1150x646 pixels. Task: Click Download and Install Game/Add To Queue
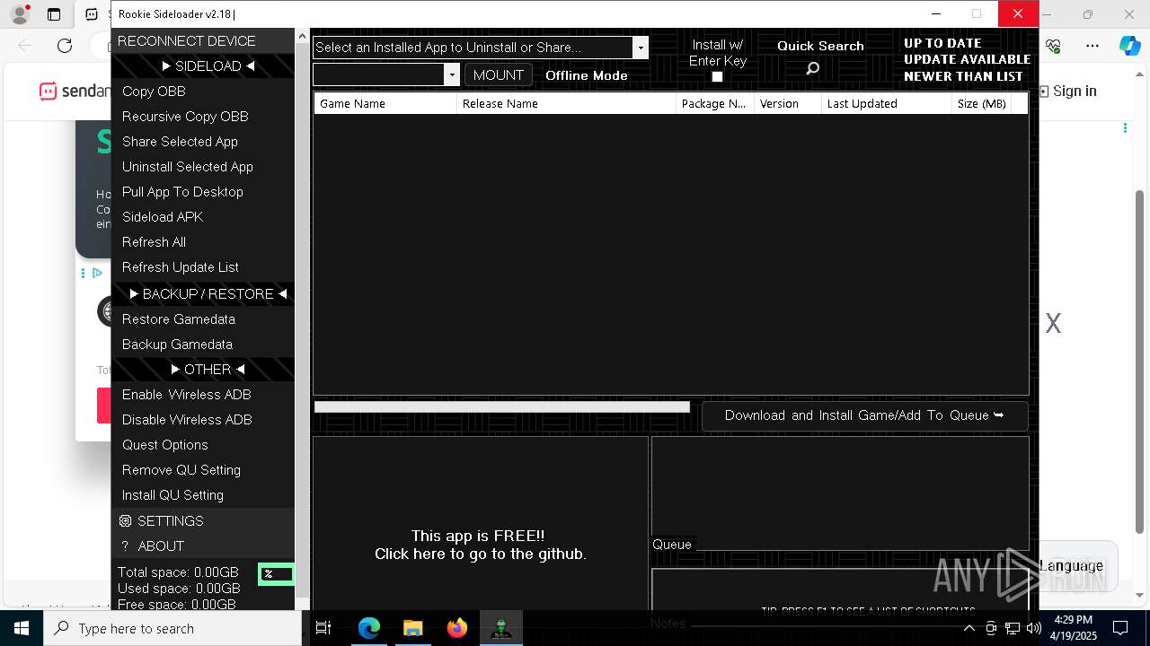point(864,415)
